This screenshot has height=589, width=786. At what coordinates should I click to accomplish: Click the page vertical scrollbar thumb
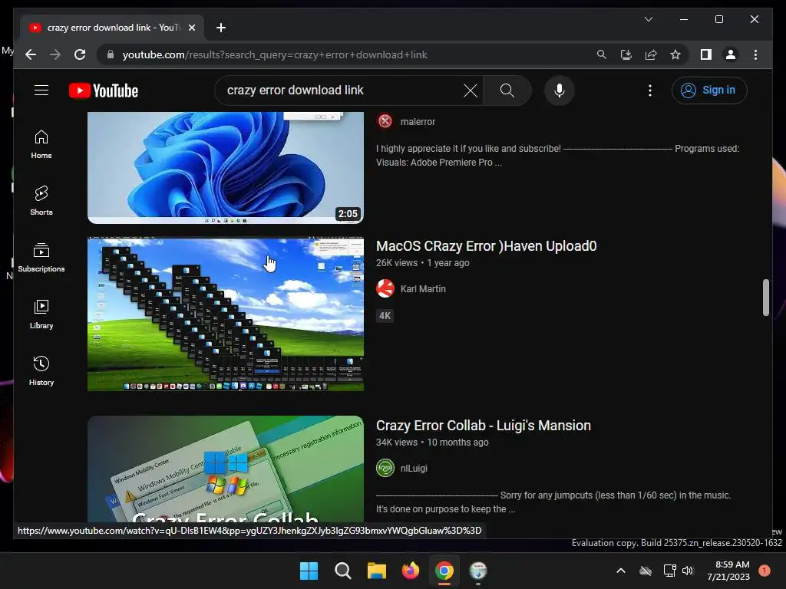[765, 298]
